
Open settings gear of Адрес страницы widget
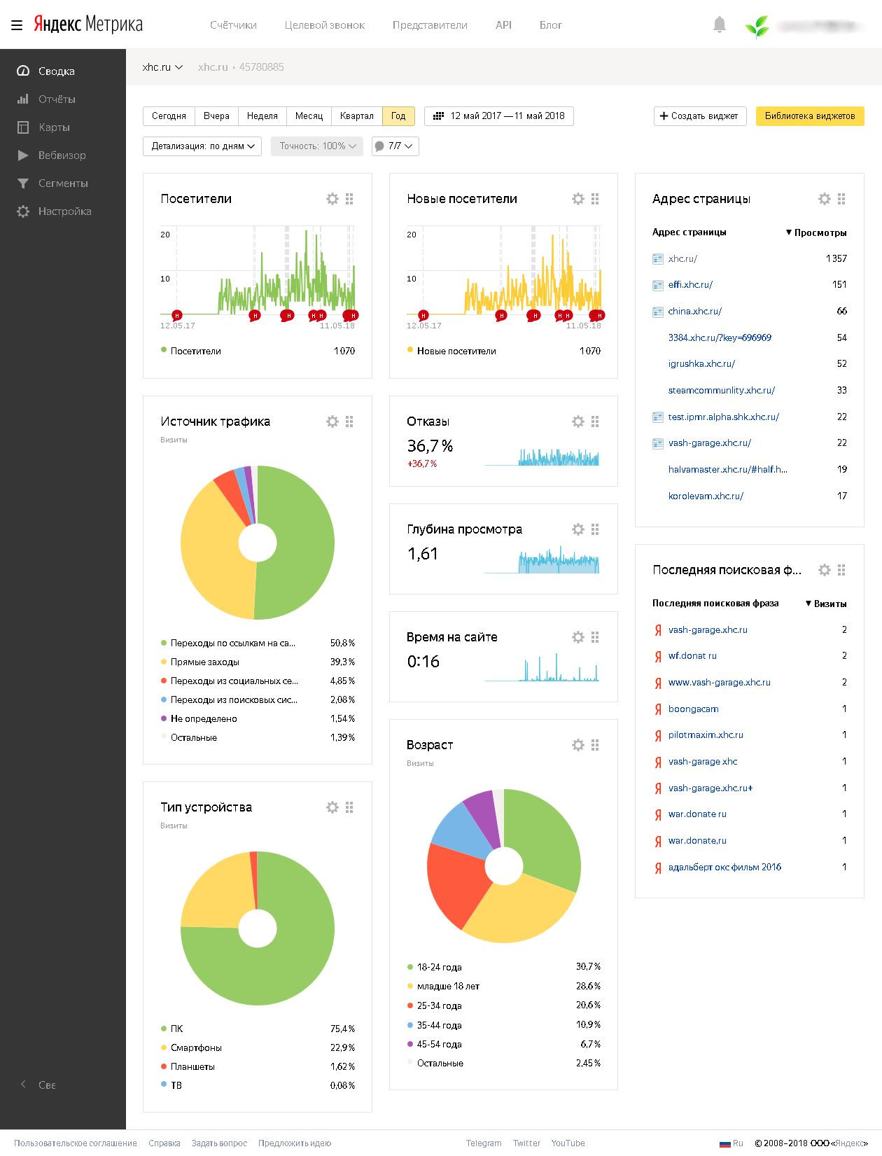(x=825, y=199)
